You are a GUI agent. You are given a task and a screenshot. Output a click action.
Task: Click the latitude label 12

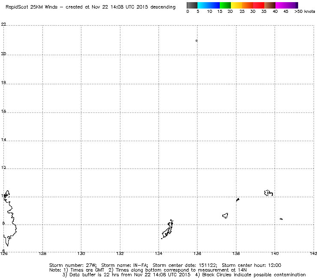coord(3,168)
